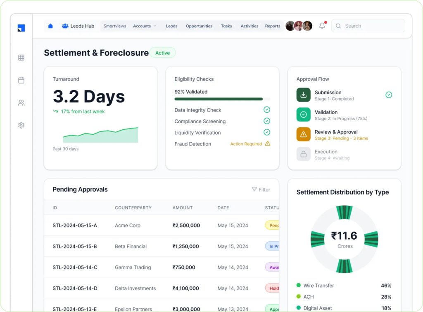Viewport: 423px width, 312px height.
Task: Click the AMOUNT column header
Action: point(183,207)
